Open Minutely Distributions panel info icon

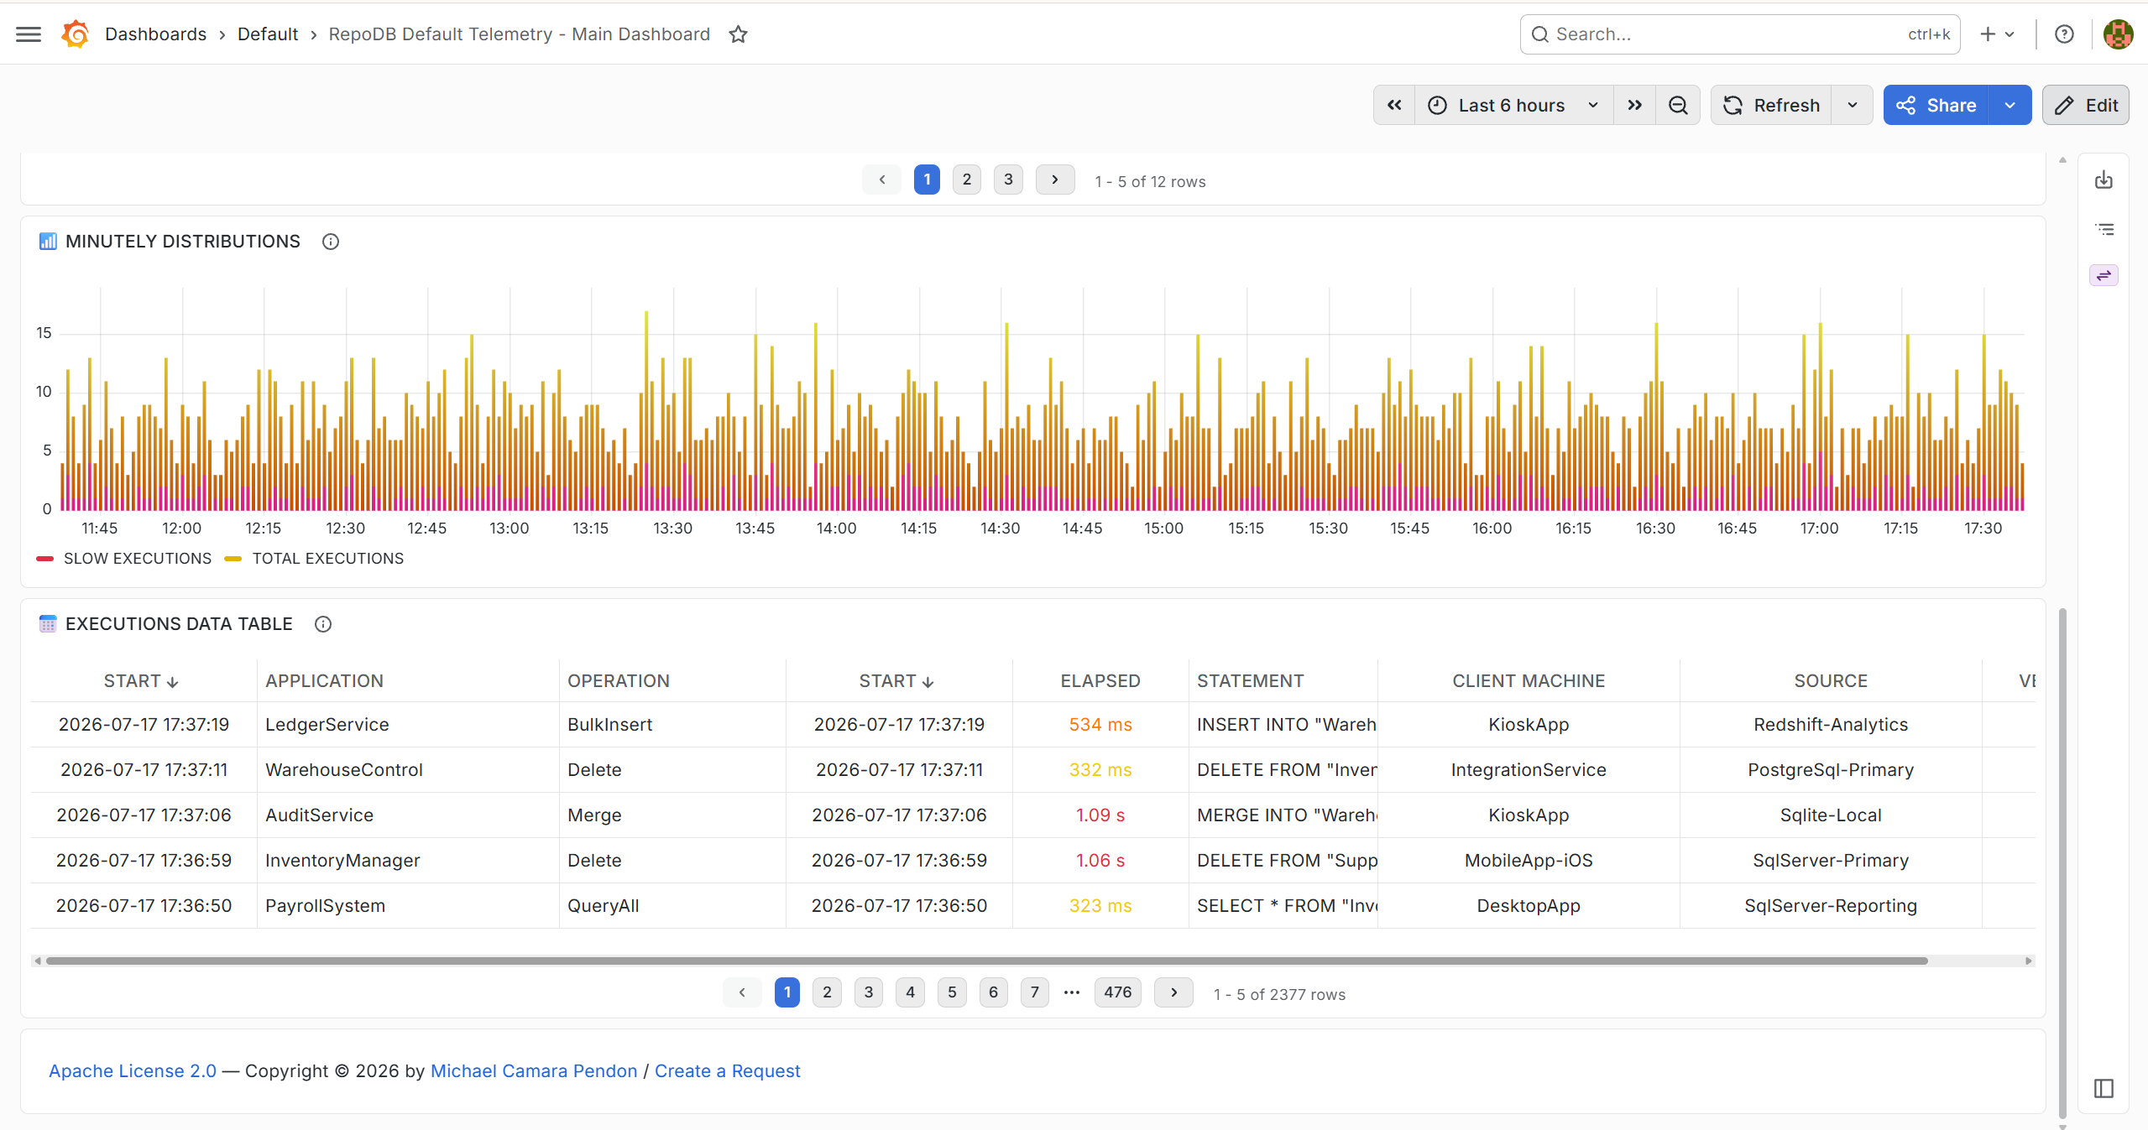click(331, 242)
